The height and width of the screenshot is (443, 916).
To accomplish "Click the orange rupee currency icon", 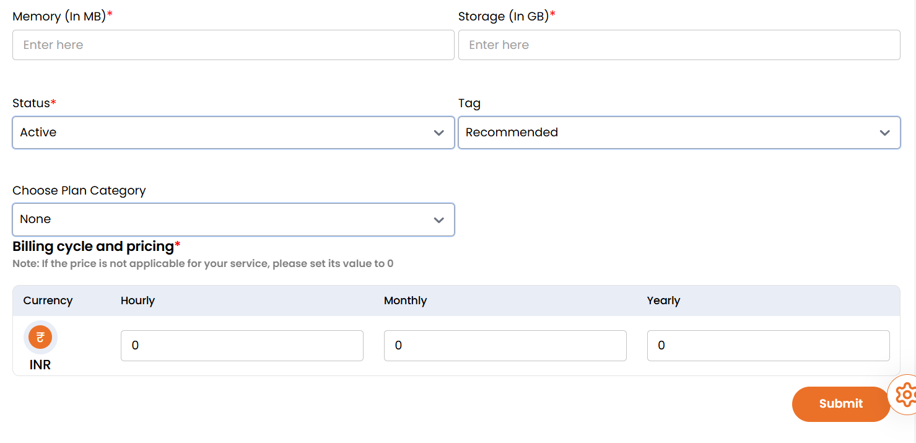I will coord(40,337).
